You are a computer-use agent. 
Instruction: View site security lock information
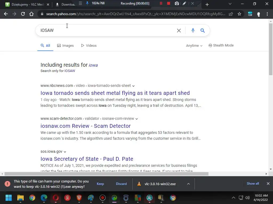pos(42,14)
